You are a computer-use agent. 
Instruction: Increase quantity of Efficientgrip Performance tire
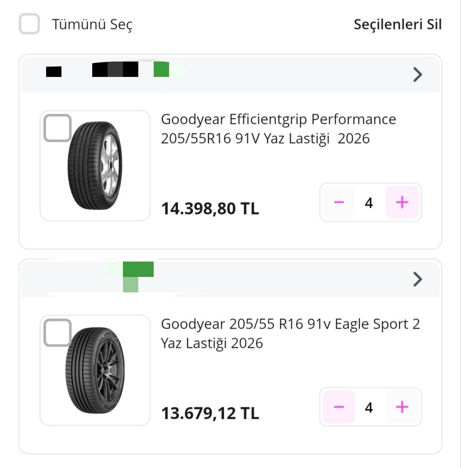402,202
